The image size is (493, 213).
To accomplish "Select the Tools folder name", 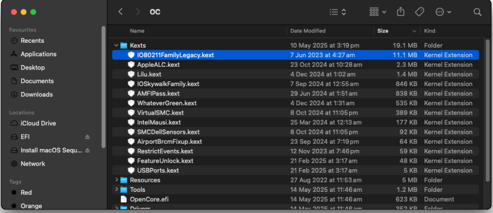I will tap(138, 190).
